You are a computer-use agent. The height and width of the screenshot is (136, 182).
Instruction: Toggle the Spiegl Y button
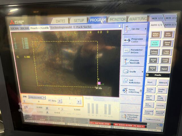152,69
